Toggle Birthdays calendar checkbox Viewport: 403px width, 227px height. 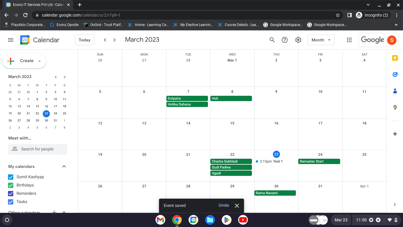click(x=11, y=185)
